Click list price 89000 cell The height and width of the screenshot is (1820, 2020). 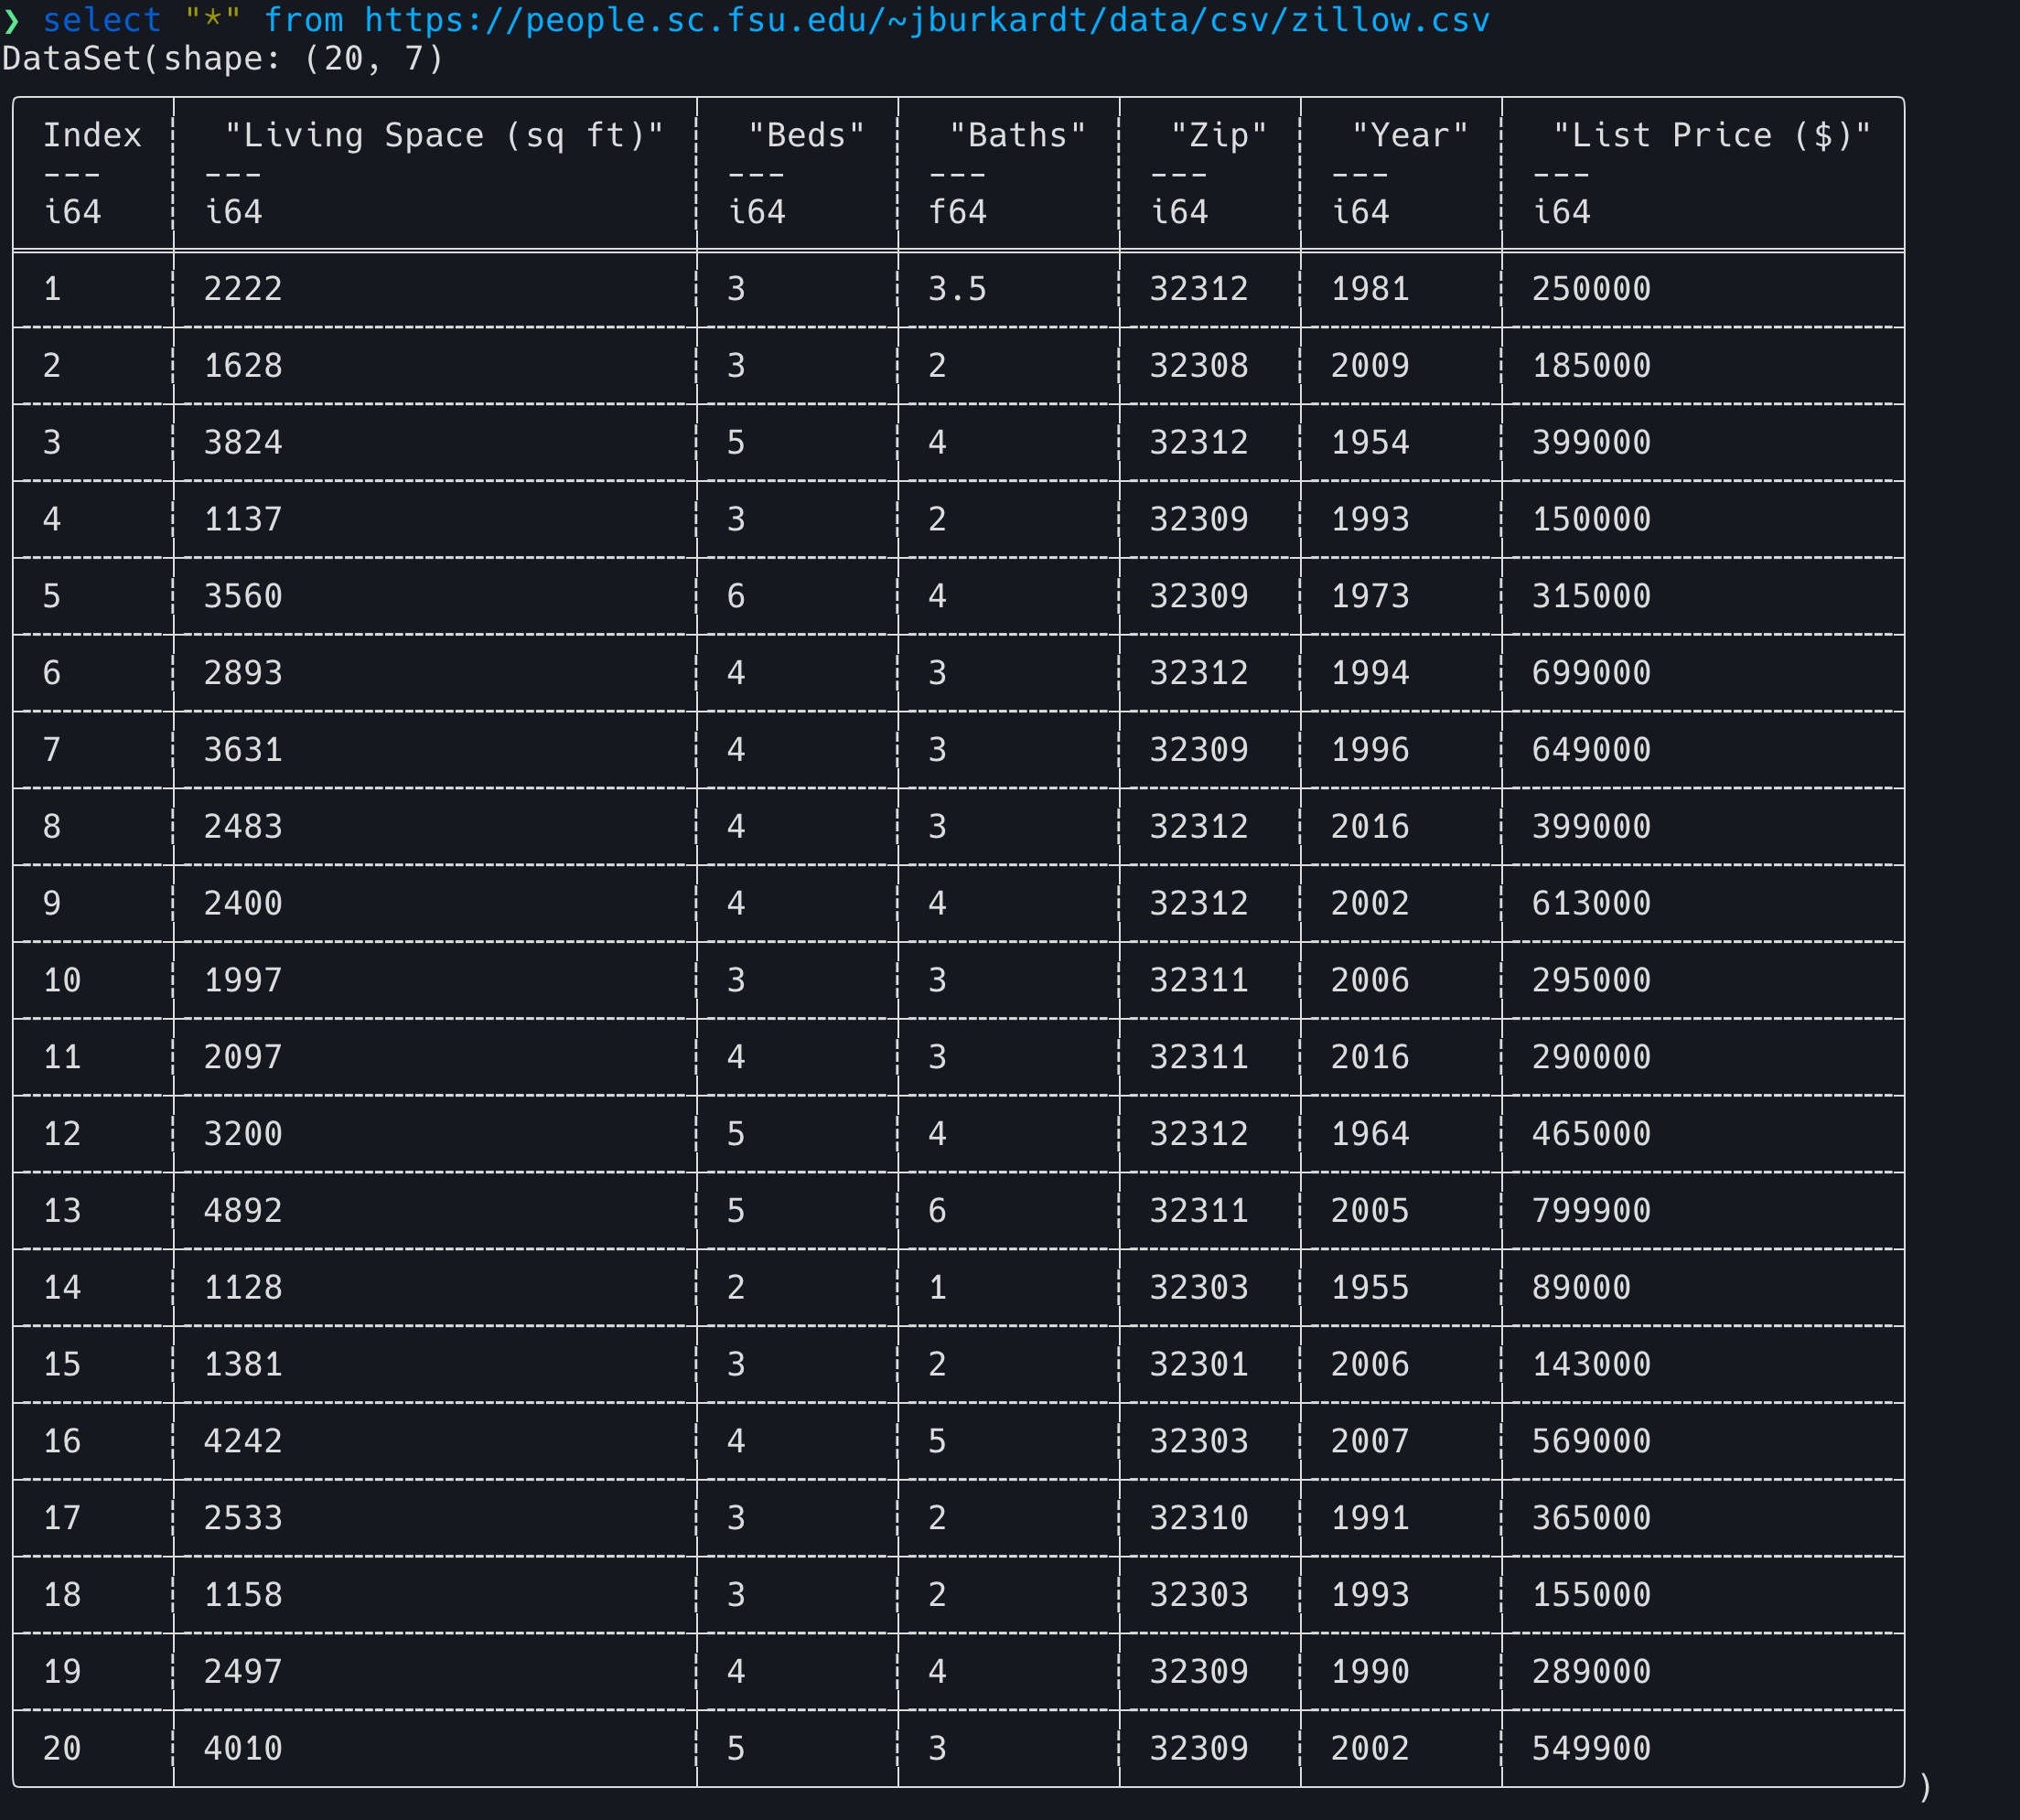click(x=1581, y=1287)
